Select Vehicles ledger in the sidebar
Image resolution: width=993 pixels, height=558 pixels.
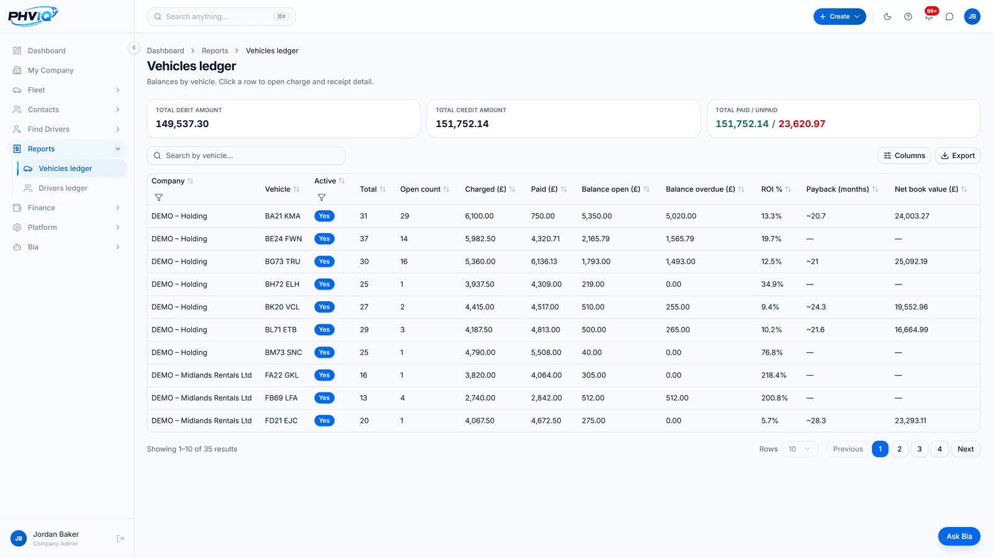point(73,169)
